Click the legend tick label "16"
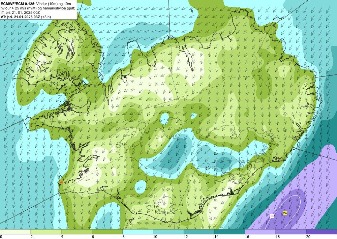This screenshot has width=337, height=239. pos(247,237)
